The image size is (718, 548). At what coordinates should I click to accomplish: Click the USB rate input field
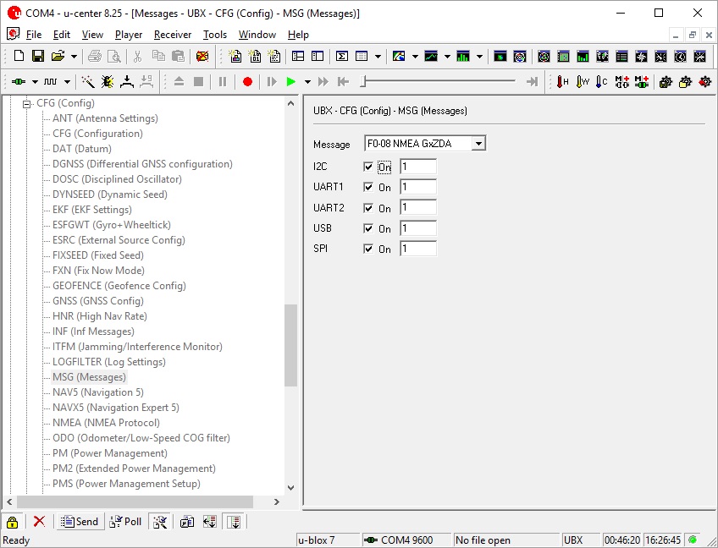[418, 228]
